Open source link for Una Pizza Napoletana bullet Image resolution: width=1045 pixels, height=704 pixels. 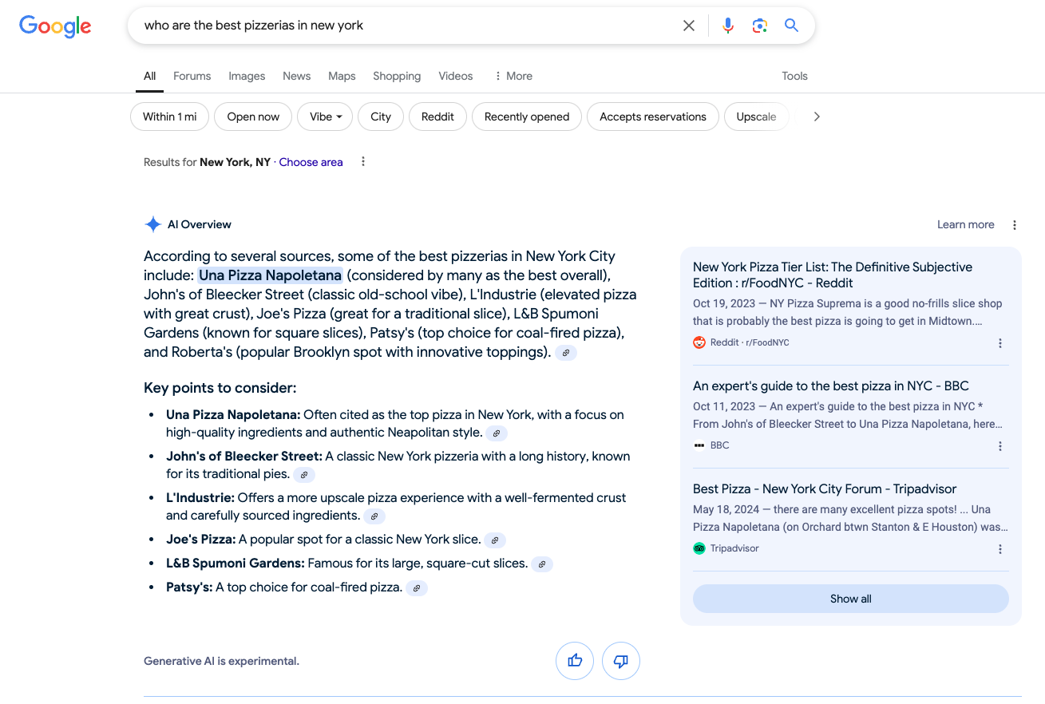click(497, 433)
